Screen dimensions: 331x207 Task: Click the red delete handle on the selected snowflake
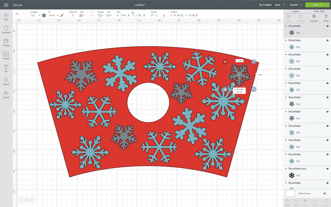coord(225,62)
